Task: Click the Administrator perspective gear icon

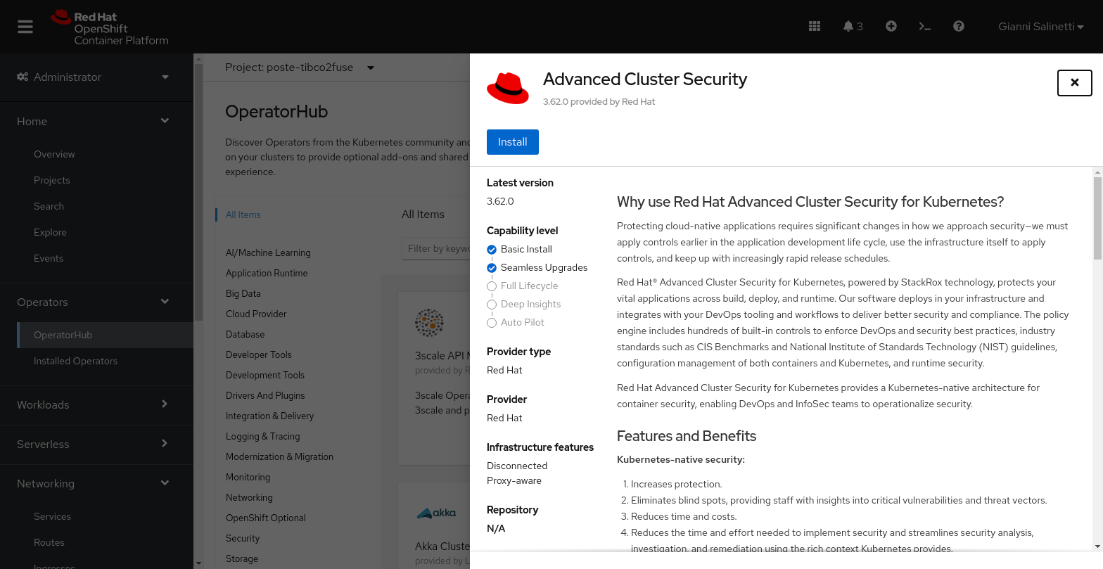Action: pyautogui.click(x=23, y=77)
